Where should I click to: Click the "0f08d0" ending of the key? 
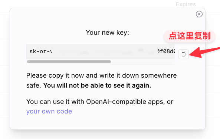pos(166,51)
